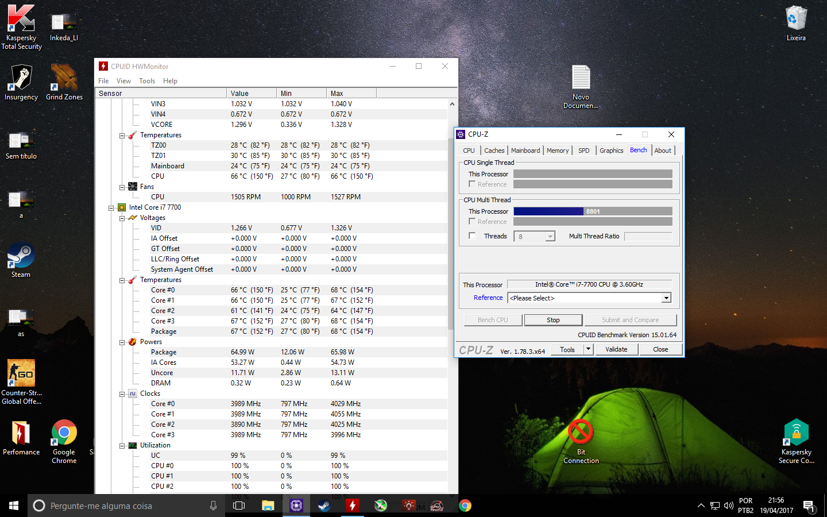Open the Perfomance desktop shortcut
The height and width of the screenshot is (517, 827).
click(x=21, y=438)
